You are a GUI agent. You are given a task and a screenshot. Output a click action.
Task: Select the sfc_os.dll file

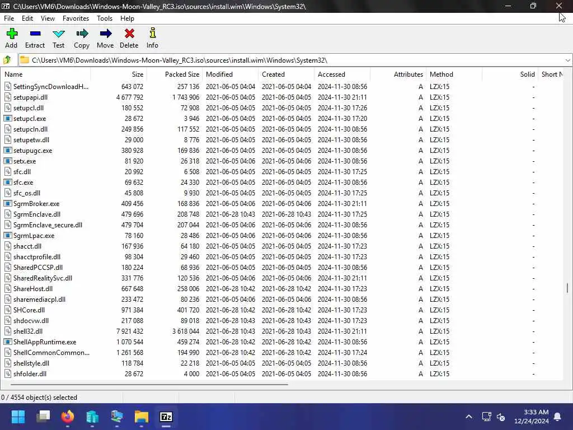point(27,193)
